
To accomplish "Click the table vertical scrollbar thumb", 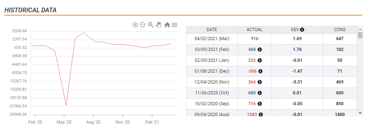I will (x=360, y=35).
